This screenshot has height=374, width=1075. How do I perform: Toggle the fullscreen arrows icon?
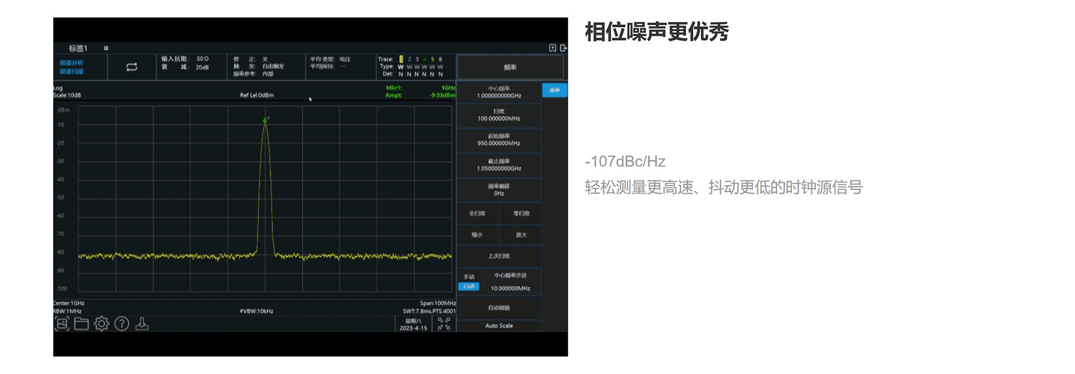445,324
